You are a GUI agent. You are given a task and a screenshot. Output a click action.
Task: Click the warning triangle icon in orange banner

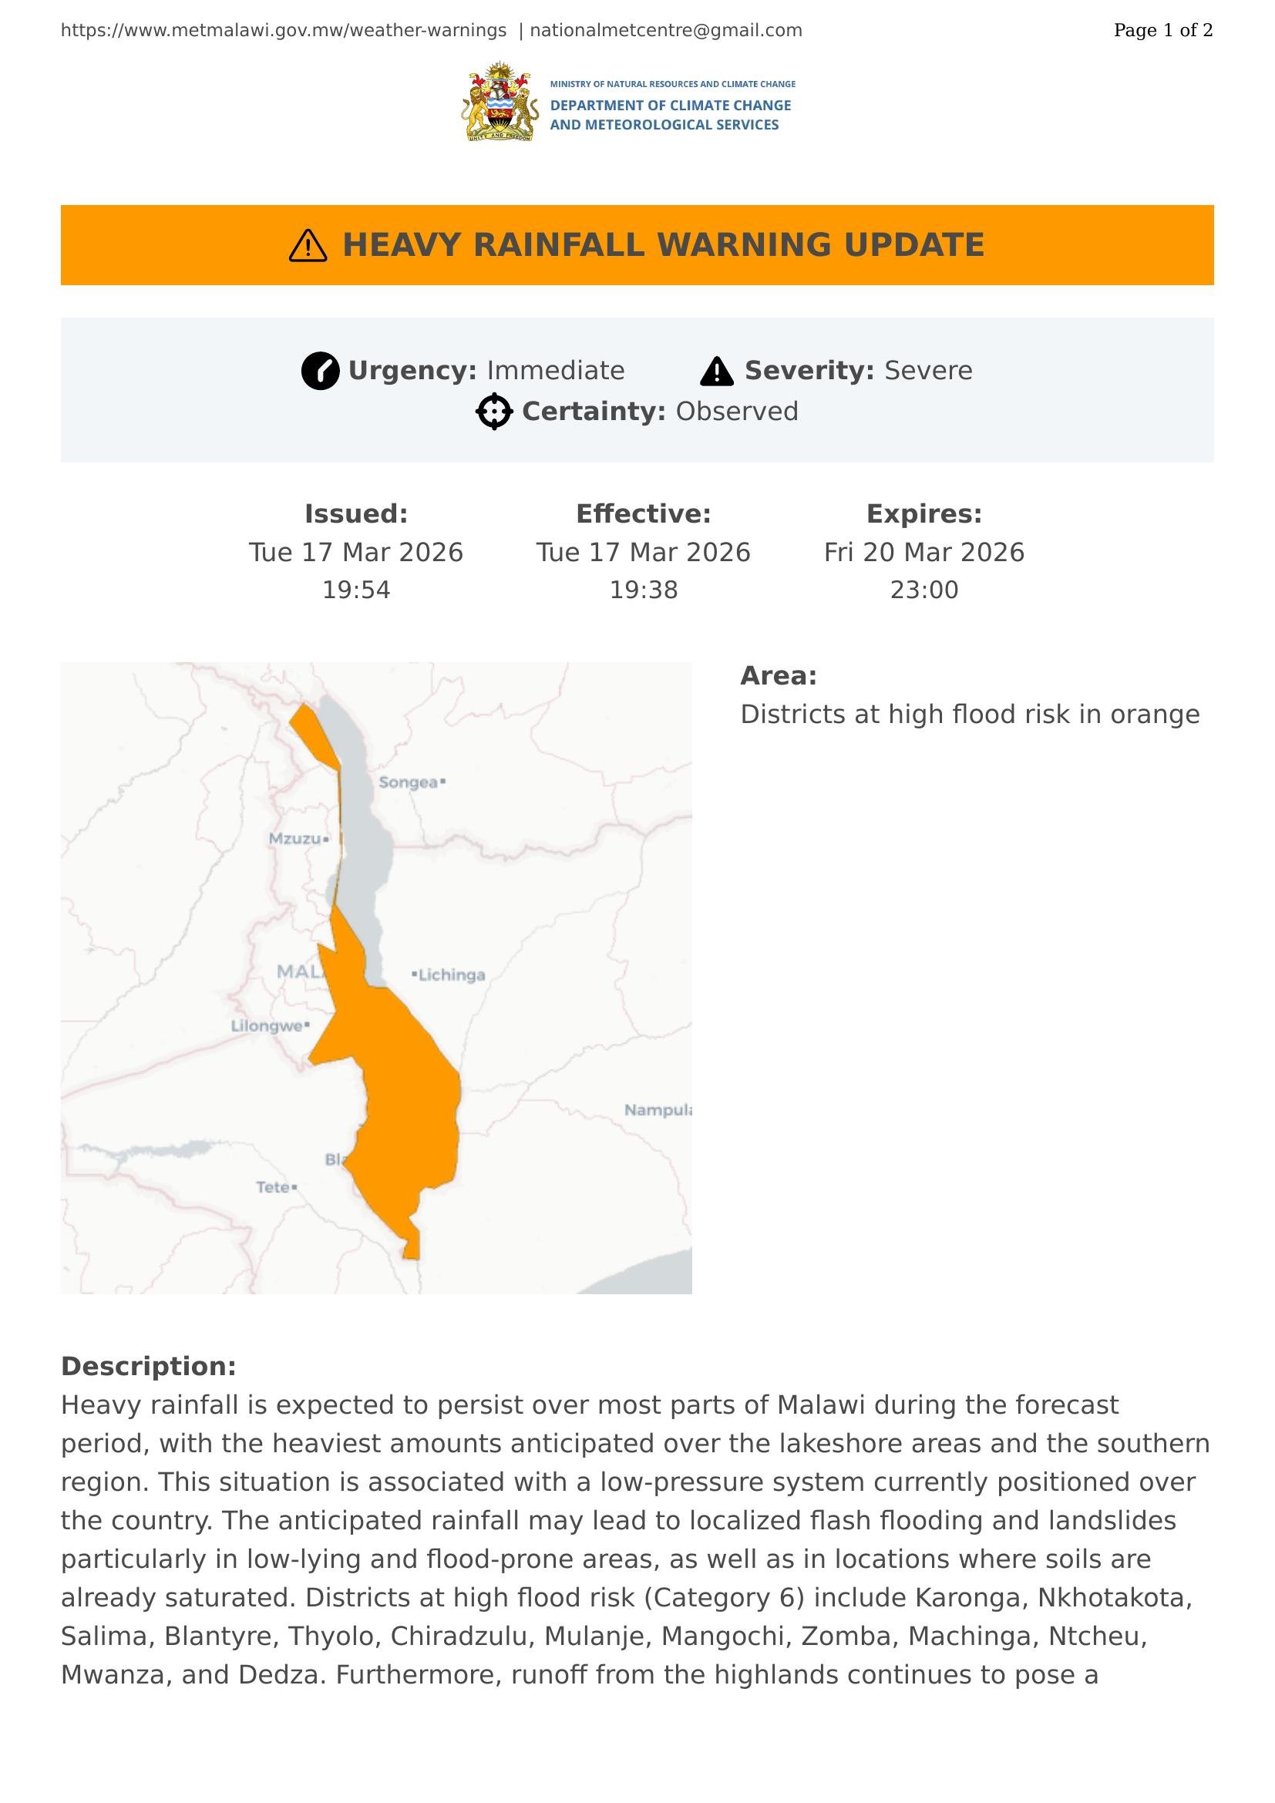coord(308,246)
